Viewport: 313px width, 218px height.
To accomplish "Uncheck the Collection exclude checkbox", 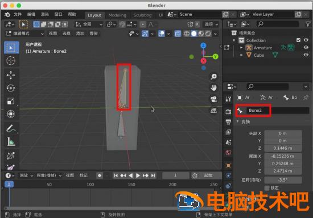I will [x=298, y=40].
